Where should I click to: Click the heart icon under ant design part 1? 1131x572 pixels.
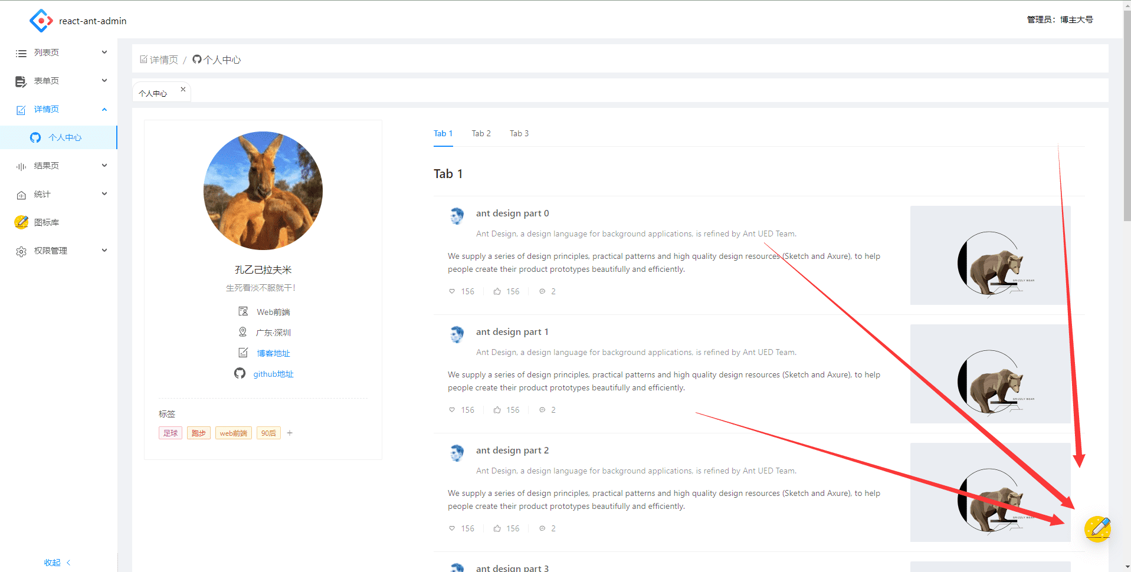pyautogui.click(x=452, y=410)
